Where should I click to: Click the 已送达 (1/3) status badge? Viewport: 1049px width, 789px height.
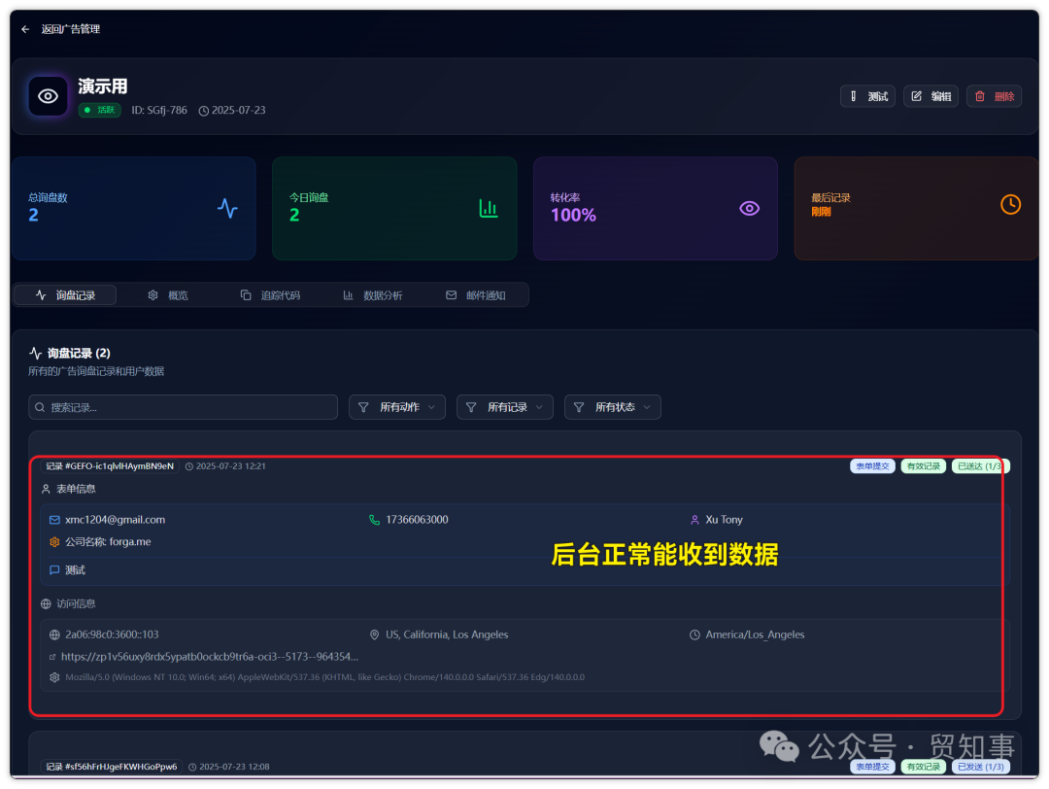pos(980,465)
